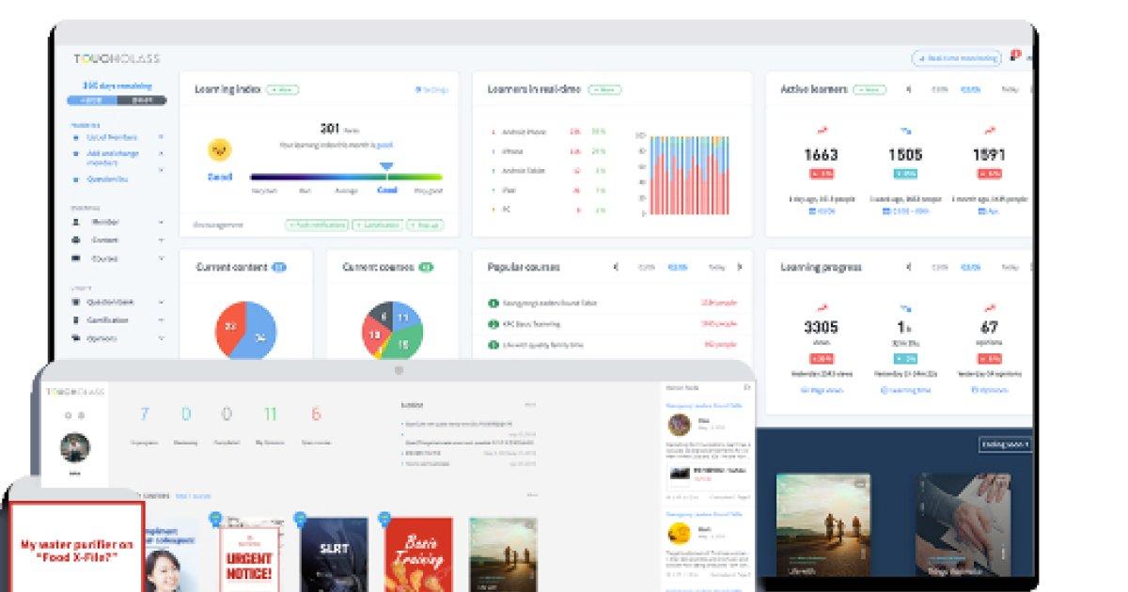This screenshot has width=1128, height=592.
Task: Click the Page views link under Learning progress
Action: pos(822,389)
